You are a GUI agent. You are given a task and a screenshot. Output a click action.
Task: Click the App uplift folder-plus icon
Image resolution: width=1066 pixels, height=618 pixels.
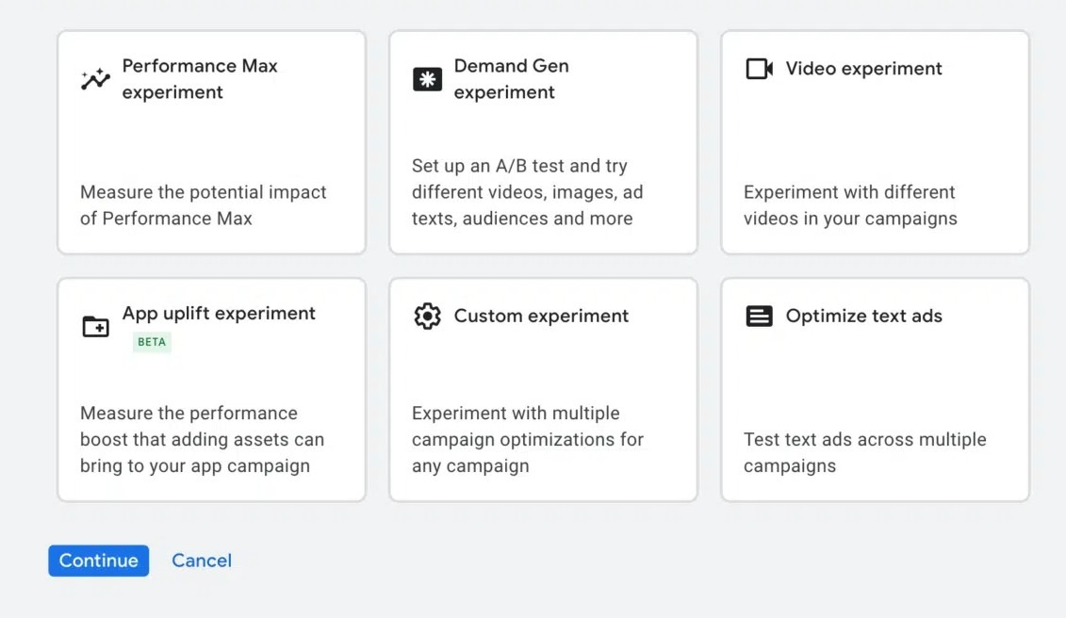[95, 327]
